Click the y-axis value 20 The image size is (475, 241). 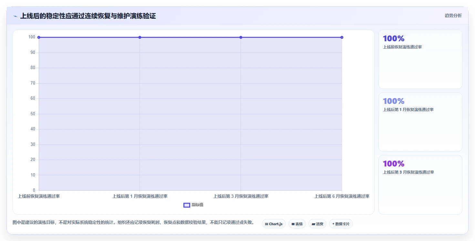tap(33, 160)
